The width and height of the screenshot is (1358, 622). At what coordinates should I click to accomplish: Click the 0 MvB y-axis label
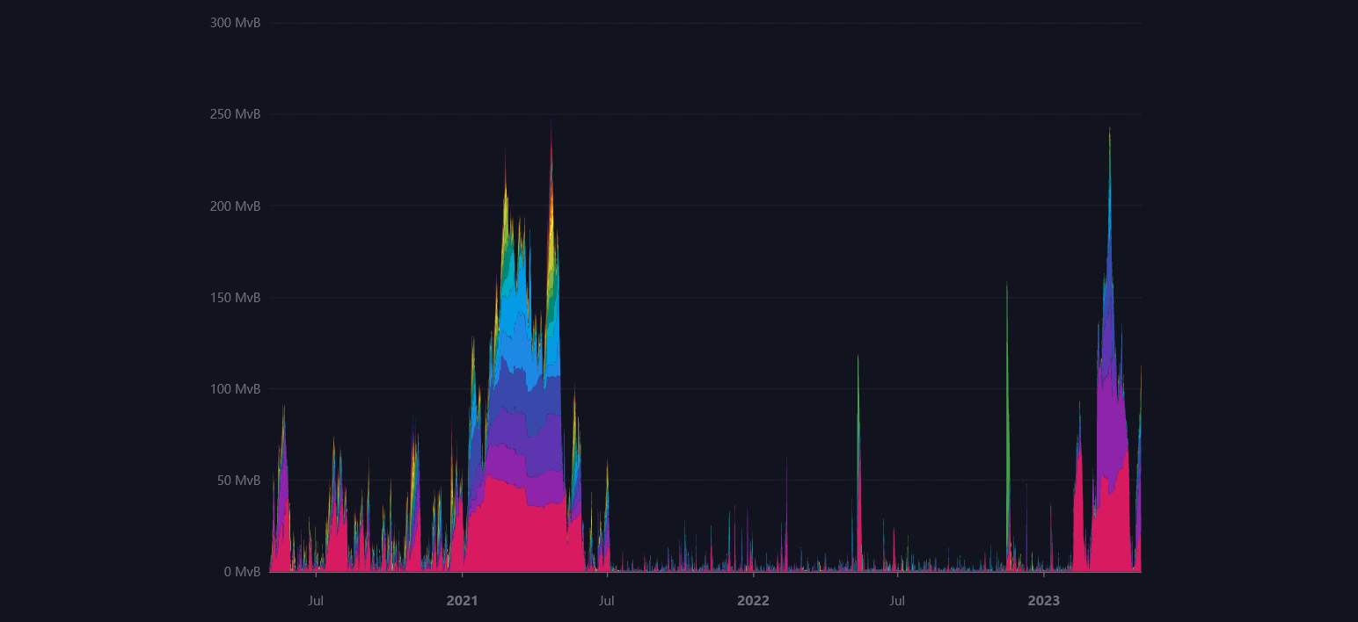[x=241, y=572]
